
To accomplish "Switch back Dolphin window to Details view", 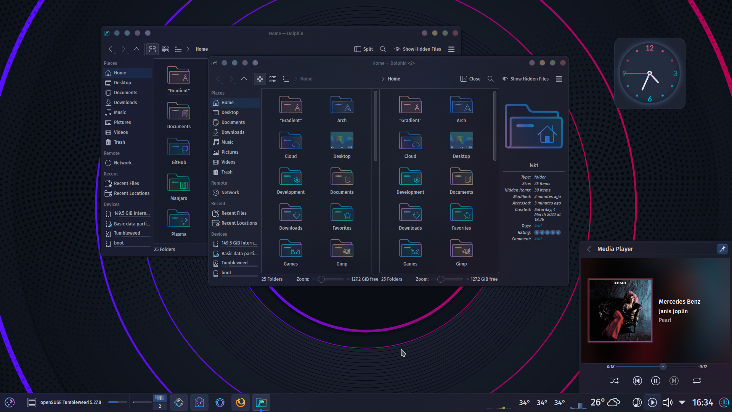I will (178, 49).
